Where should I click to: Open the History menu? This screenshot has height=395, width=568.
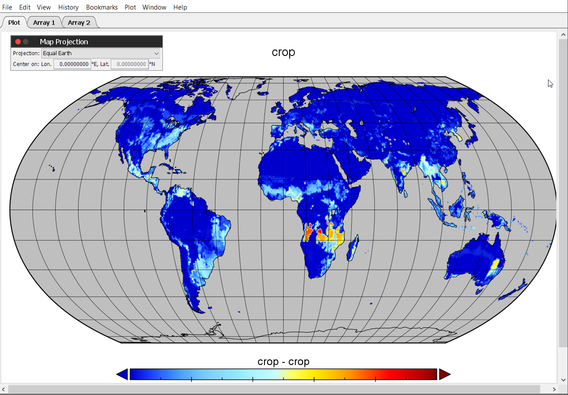tap(69, 7)
